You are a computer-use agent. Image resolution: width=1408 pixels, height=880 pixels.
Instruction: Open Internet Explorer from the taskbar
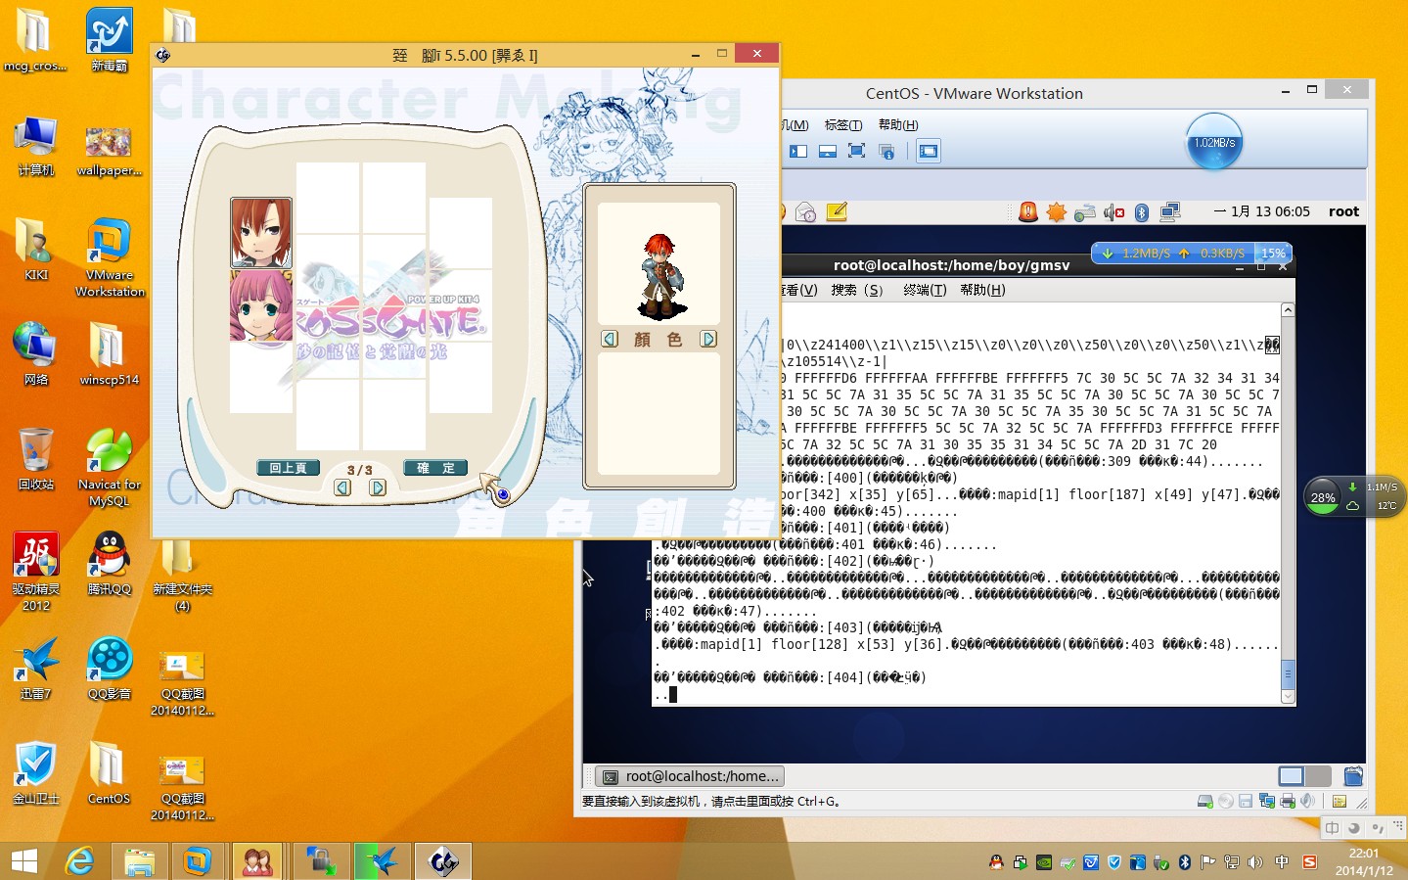[x=79, y=861]
